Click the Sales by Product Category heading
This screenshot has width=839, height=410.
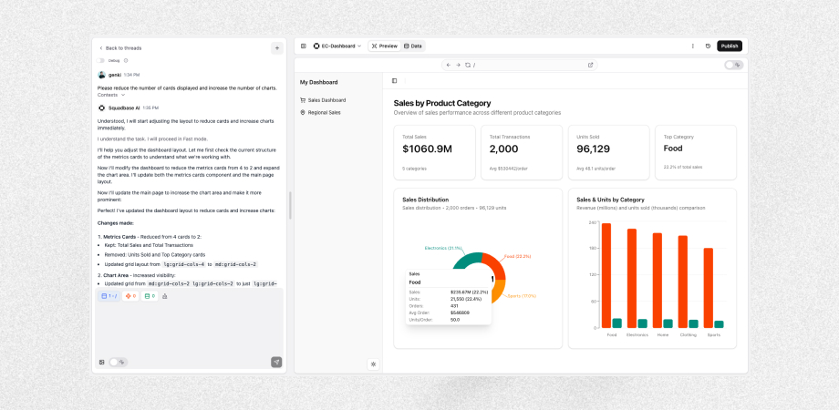442,103
